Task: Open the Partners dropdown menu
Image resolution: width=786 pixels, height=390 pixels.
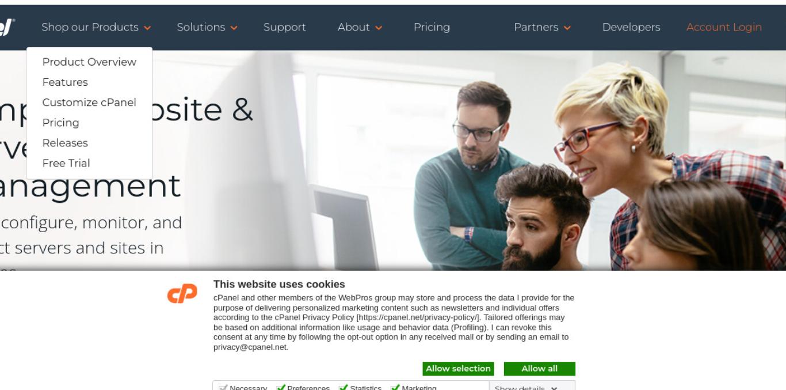Action: pyautogui.click(x=542, y=27)
